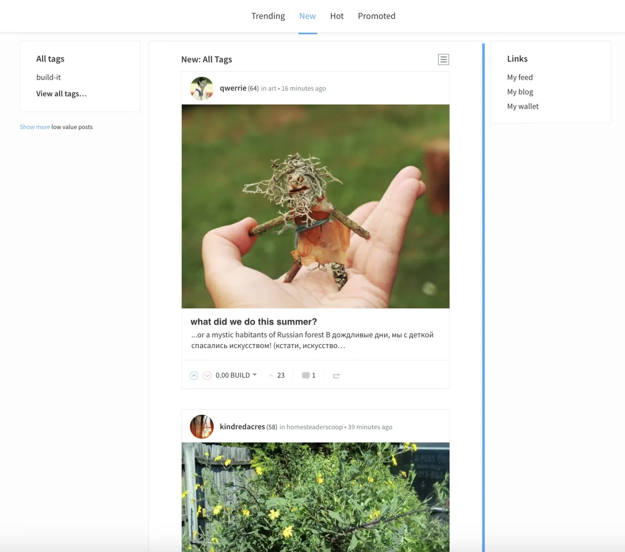Show the 23 votes list
The width and height of the screenshot is (625, 552).
tap(277, 375)
